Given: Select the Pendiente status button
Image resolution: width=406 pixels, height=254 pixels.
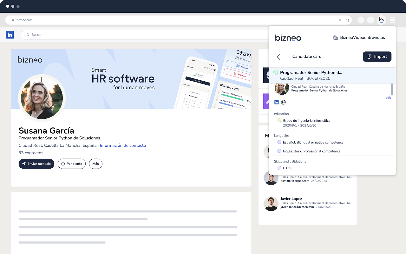Looking at the screenshot, I should tap(72, 164).
